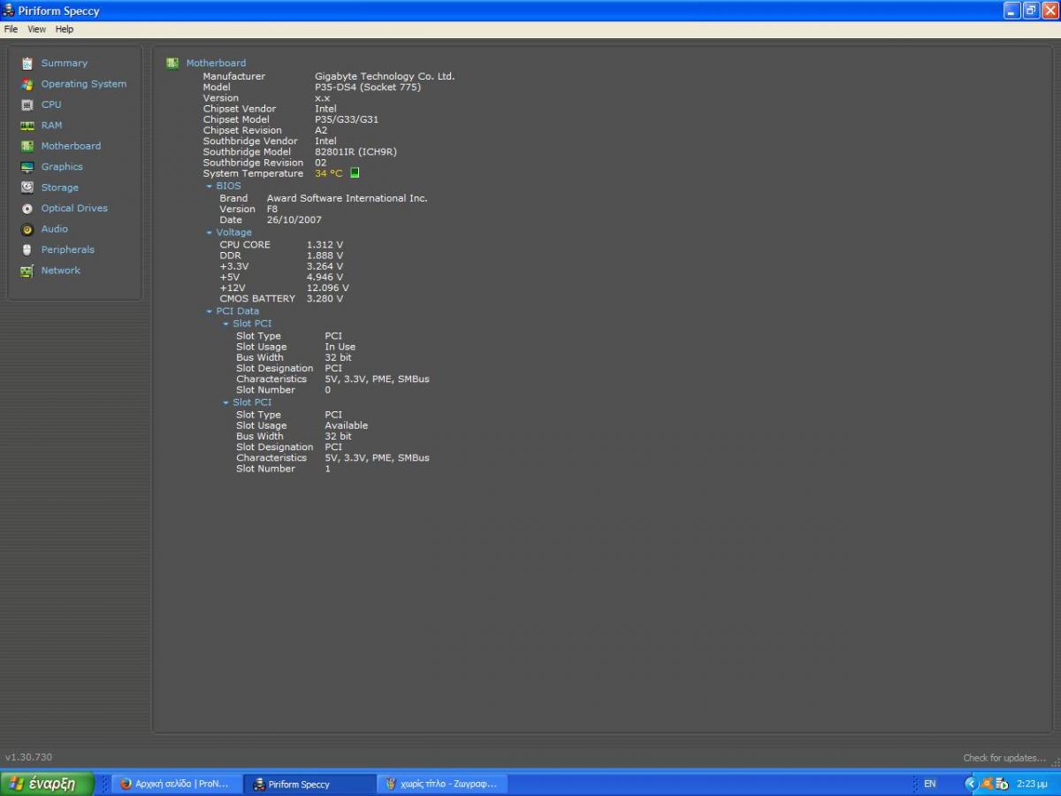Screen dimensions: 1061x796
Task: Click the P35/G33/G31 chipset model value
Action: pyautogui.click(x=347, y=119)
